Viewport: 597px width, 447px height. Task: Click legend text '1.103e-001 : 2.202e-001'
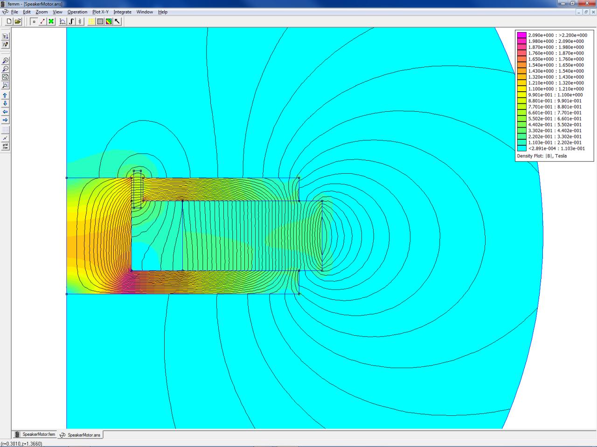(555, 142)
